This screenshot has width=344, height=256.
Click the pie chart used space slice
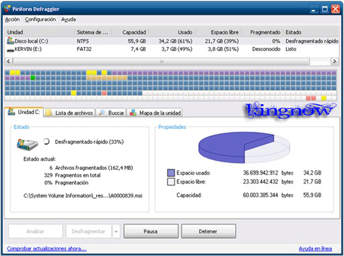pos(224,146)
